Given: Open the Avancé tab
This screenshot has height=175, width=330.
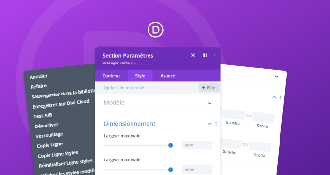Looking at the screenshot, I should click(x=167, y=76).
